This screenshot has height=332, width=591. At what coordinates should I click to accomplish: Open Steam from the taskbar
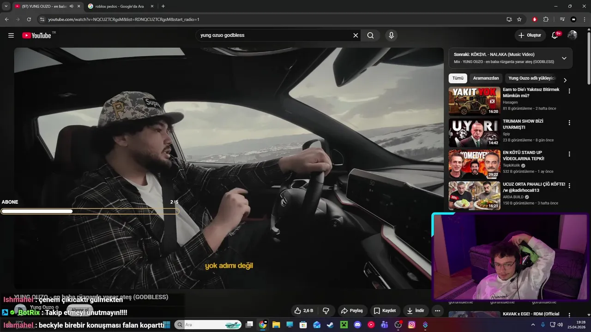coord(330,325)
